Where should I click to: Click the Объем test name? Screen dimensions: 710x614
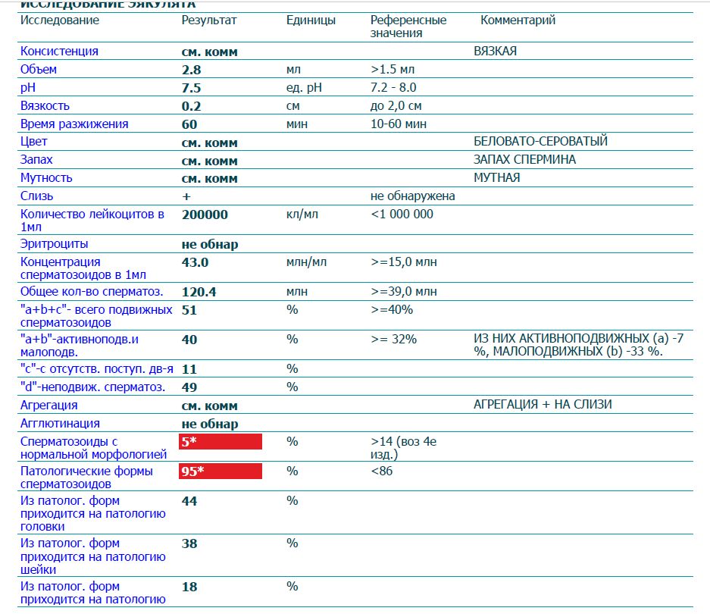(x=39, y=70)
